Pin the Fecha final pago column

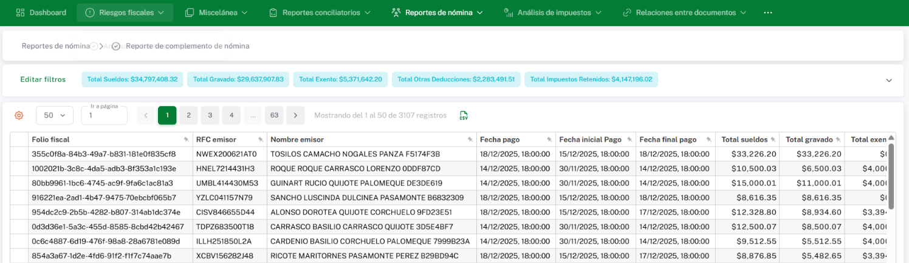coord(708,140)
